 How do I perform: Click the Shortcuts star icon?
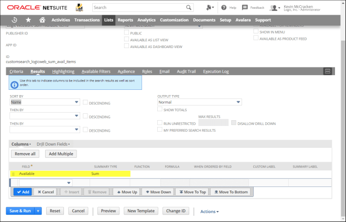click(x=28, y=20)
